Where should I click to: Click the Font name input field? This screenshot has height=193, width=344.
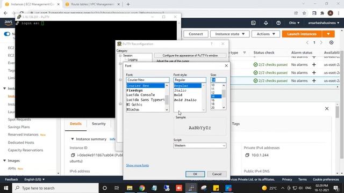coord(148,80)
